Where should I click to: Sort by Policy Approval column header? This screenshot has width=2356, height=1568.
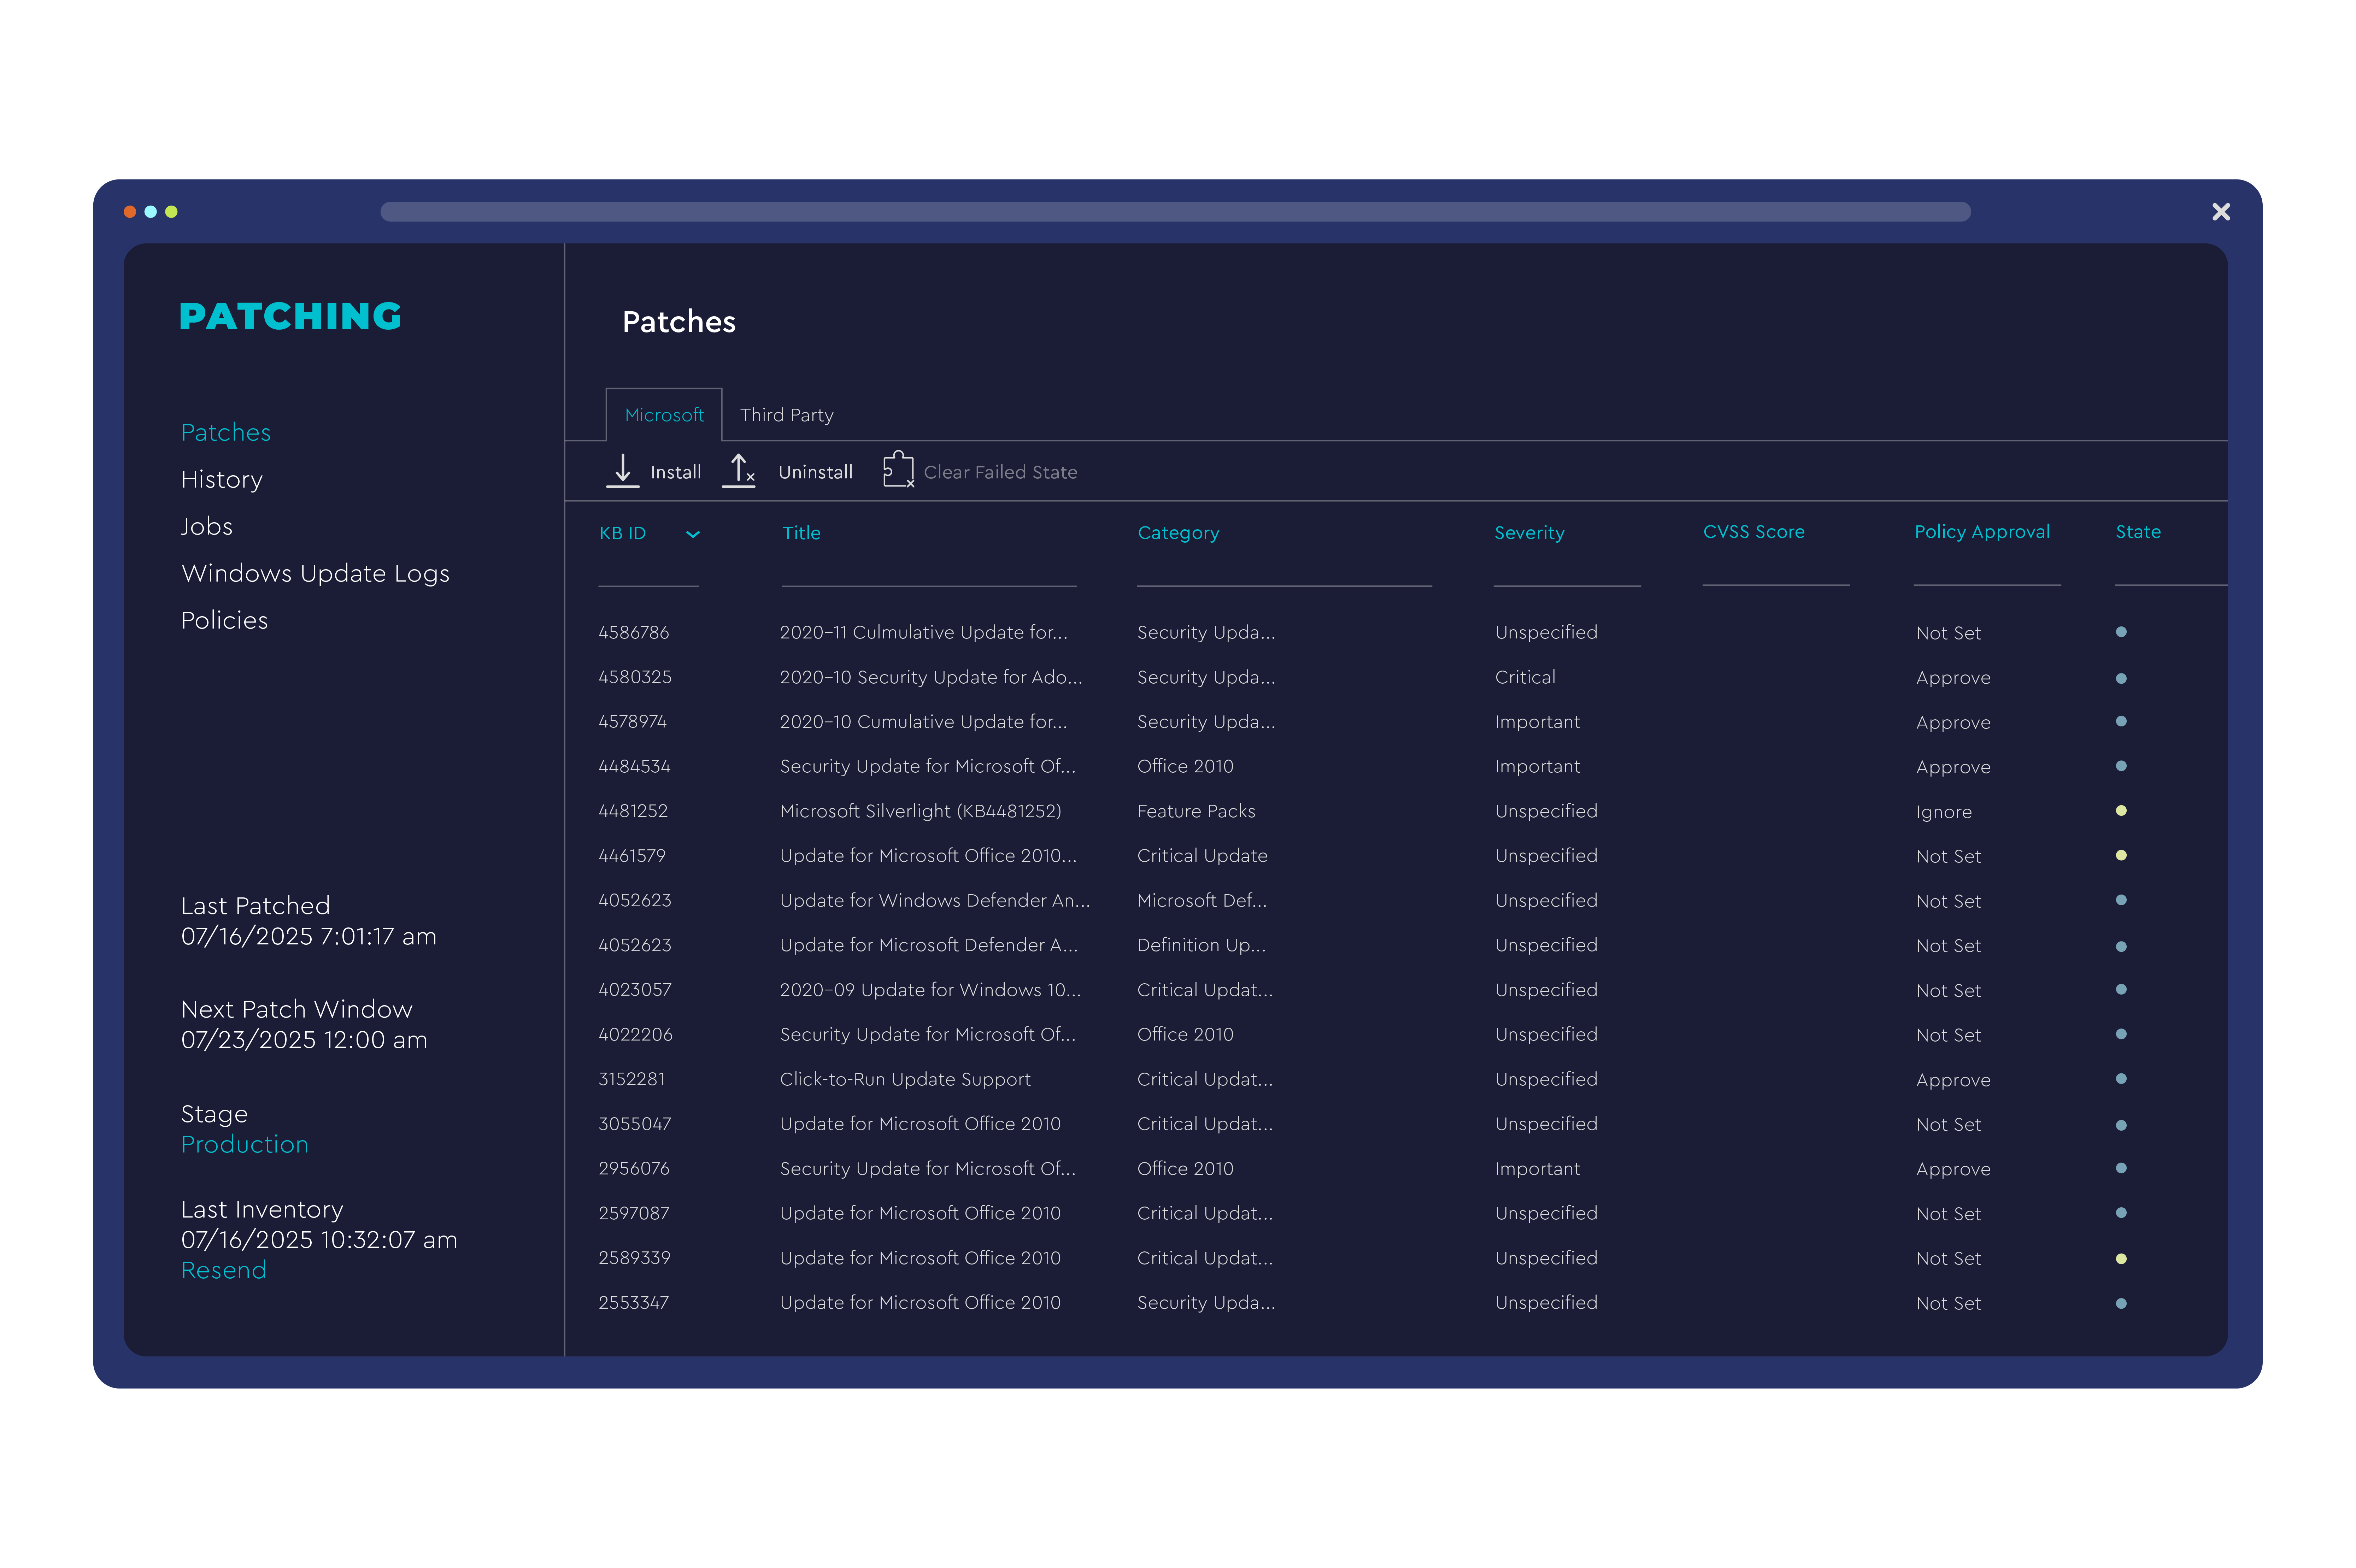click(x=1981, y=532)
